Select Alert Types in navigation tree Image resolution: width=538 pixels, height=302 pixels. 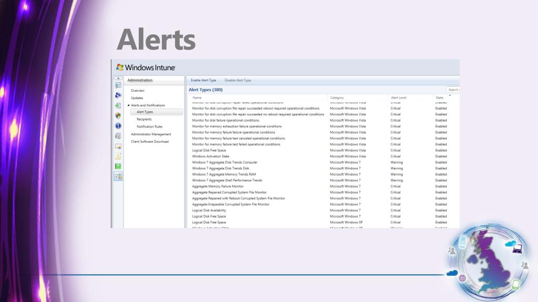tap(157, 112)
